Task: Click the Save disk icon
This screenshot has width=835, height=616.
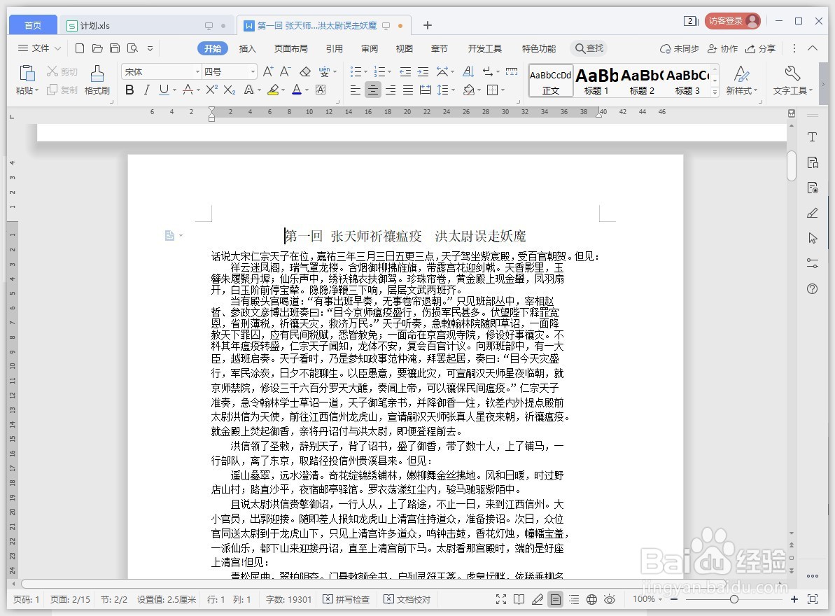Action: tap(115, 48)
